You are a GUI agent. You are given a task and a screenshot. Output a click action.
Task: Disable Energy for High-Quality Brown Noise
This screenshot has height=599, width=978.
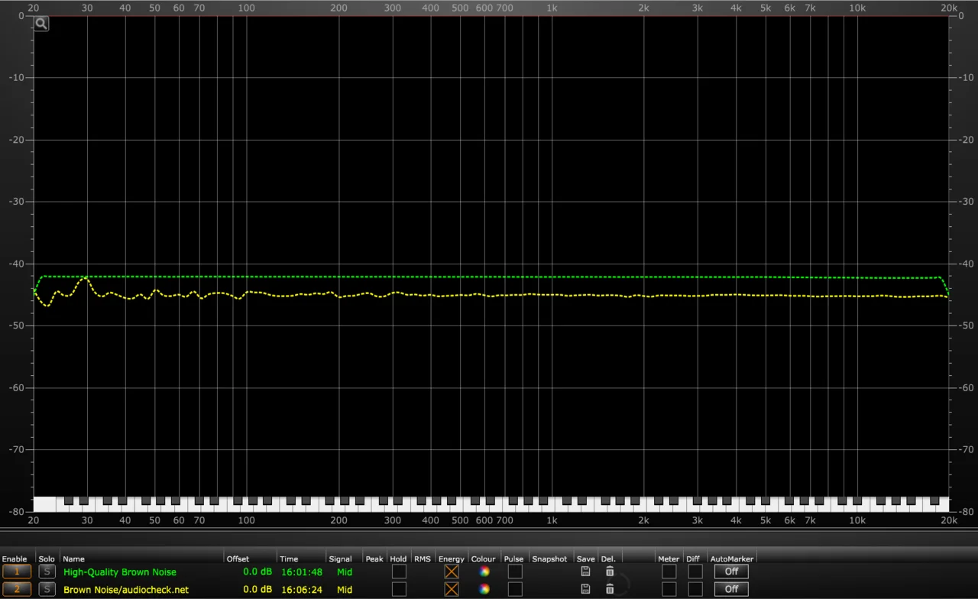pos(452,571)
